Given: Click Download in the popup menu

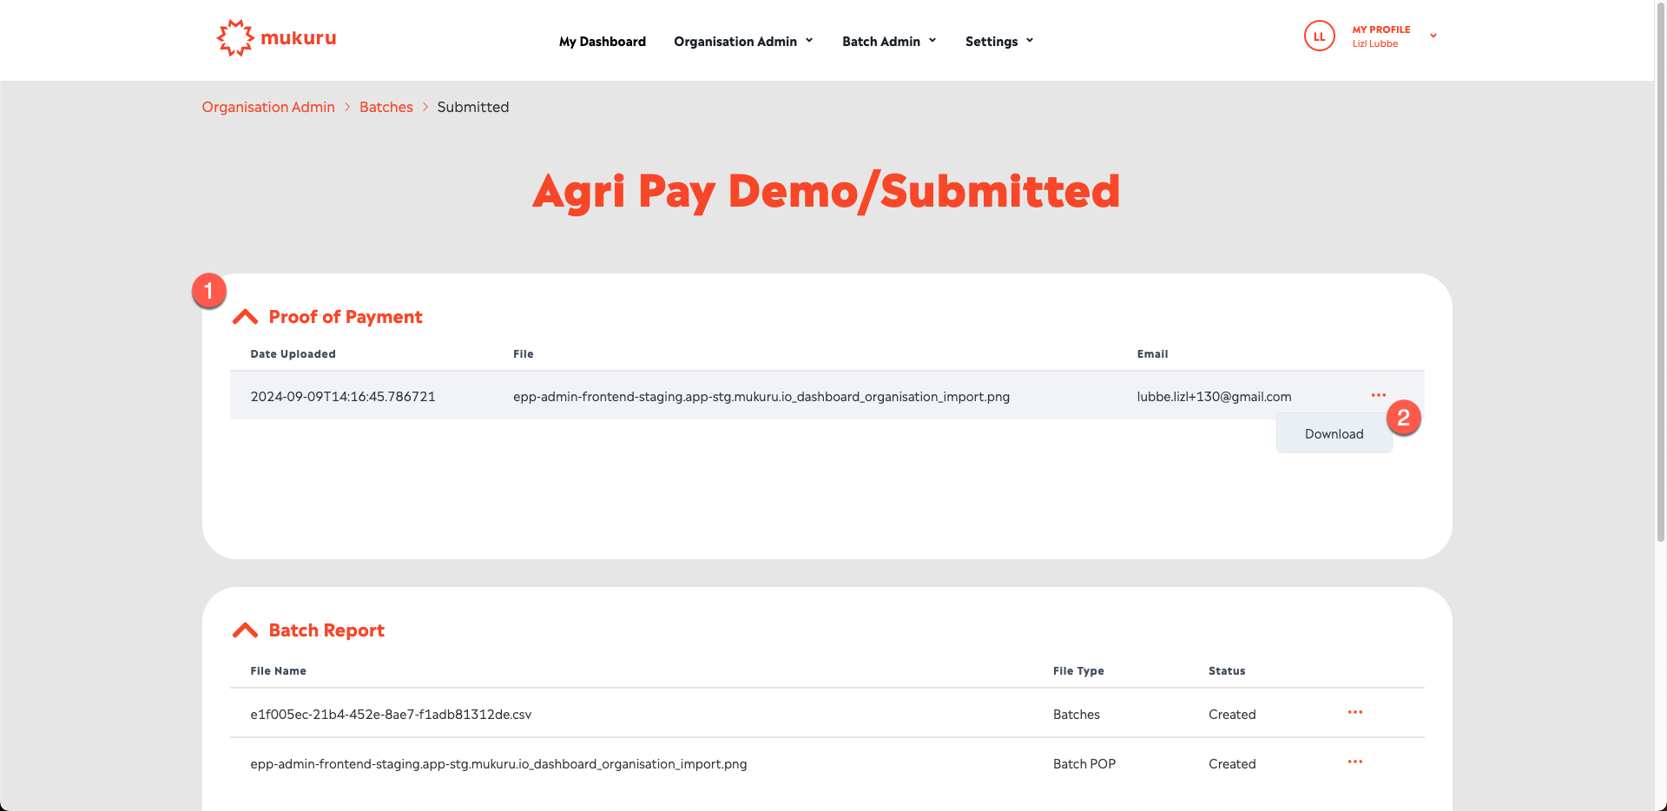Looking at the screenshot, I should [x=1334, y=434].
